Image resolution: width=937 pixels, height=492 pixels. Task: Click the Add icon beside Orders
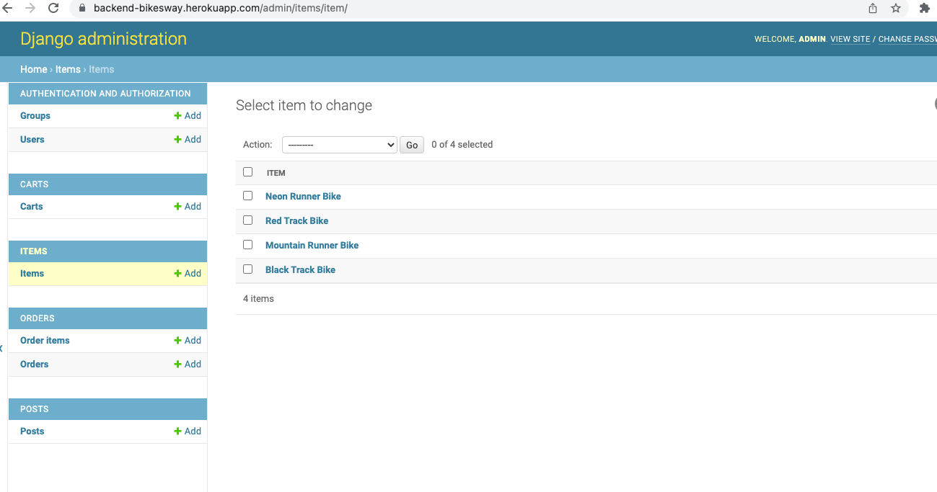coord(180,364)
